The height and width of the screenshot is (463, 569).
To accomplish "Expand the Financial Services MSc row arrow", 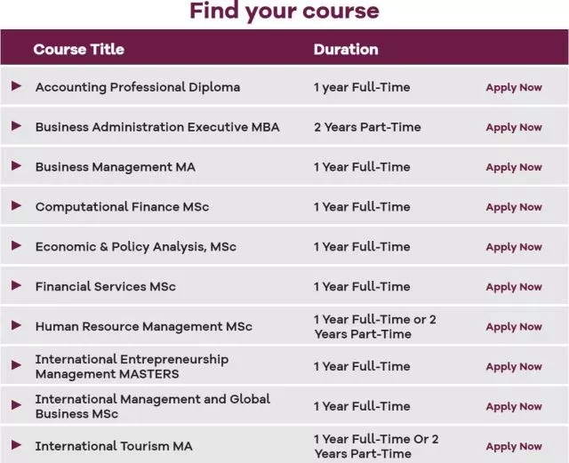I will [16, 286].
